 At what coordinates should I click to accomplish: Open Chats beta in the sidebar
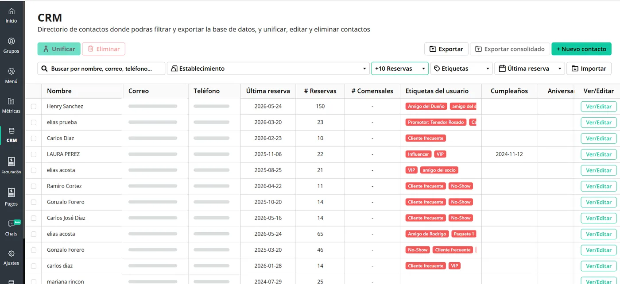coord(12,227)
